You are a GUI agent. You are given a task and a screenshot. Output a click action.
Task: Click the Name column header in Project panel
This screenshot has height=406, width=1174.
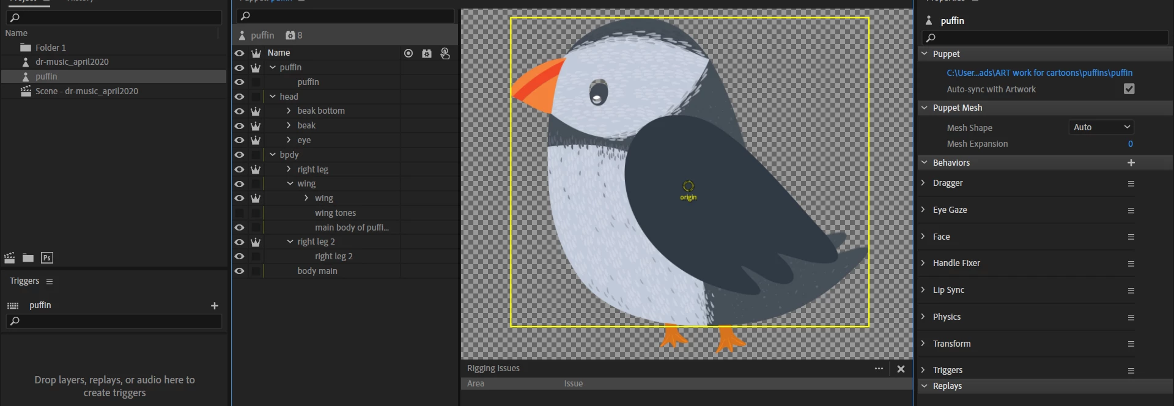[17, 33]
